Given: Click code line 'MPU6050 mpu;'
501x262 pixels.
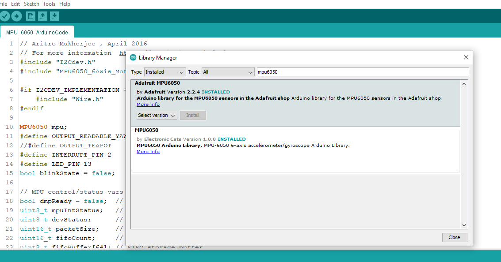Looking at the screenshot, I should pyautogui.click(x=43, y=127).
